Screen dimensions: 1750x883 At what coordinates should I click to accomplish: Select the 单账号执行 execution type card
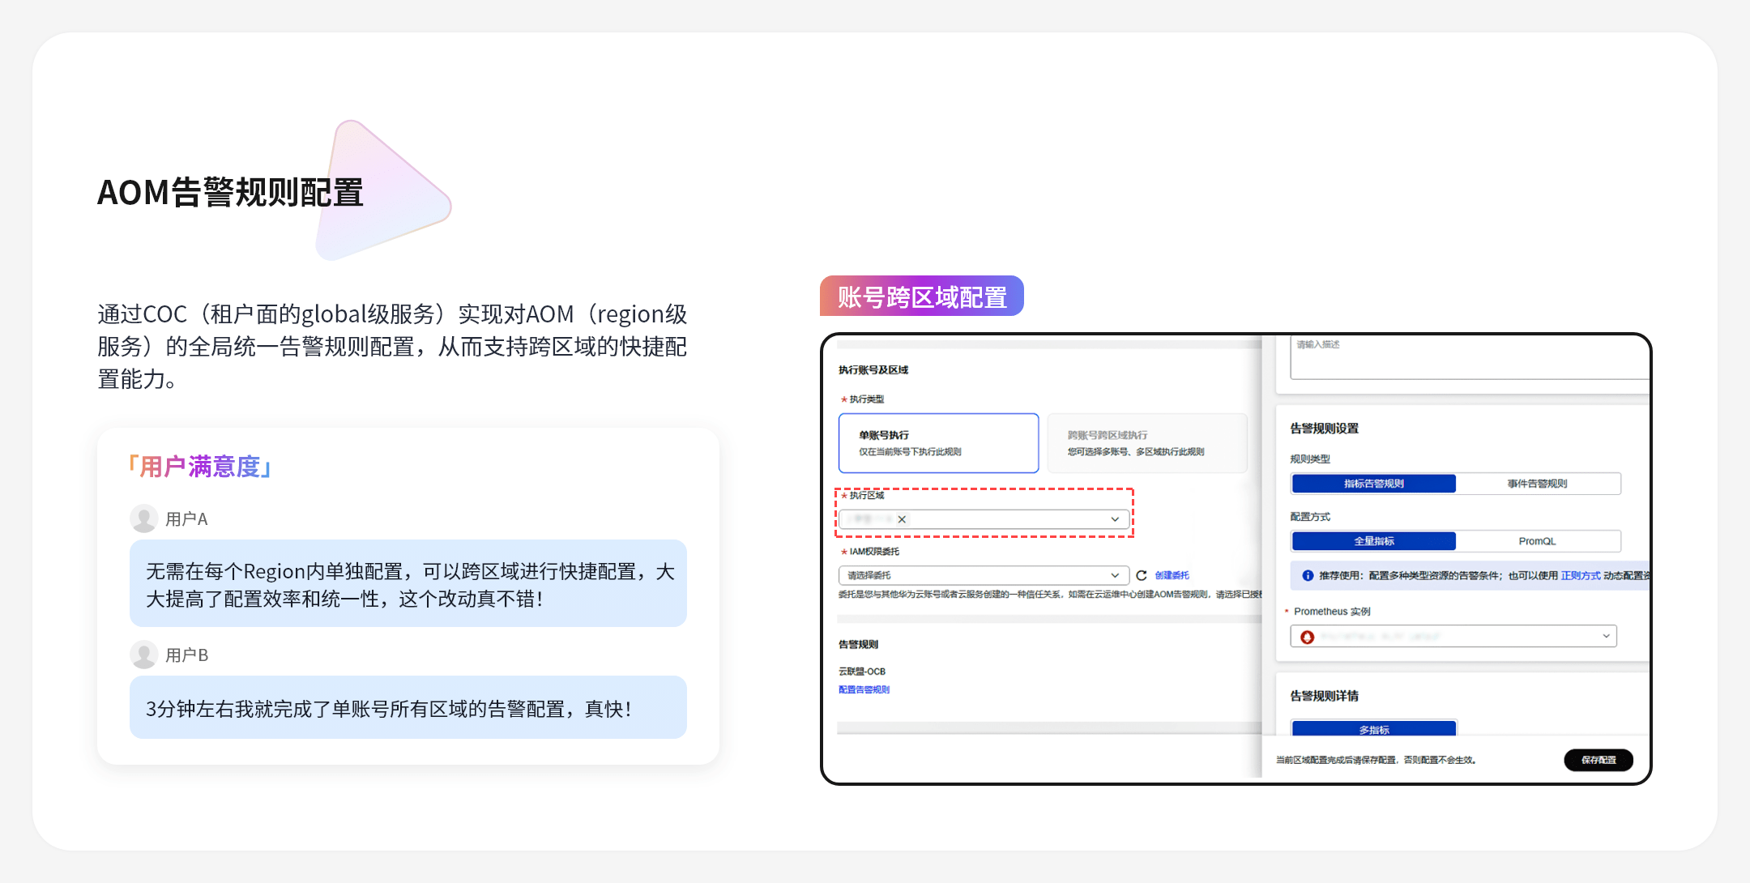click(x=938, y=443)
